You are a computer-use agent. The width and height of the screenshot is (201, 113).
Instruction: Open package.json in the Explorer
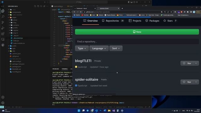coord(17,67)
